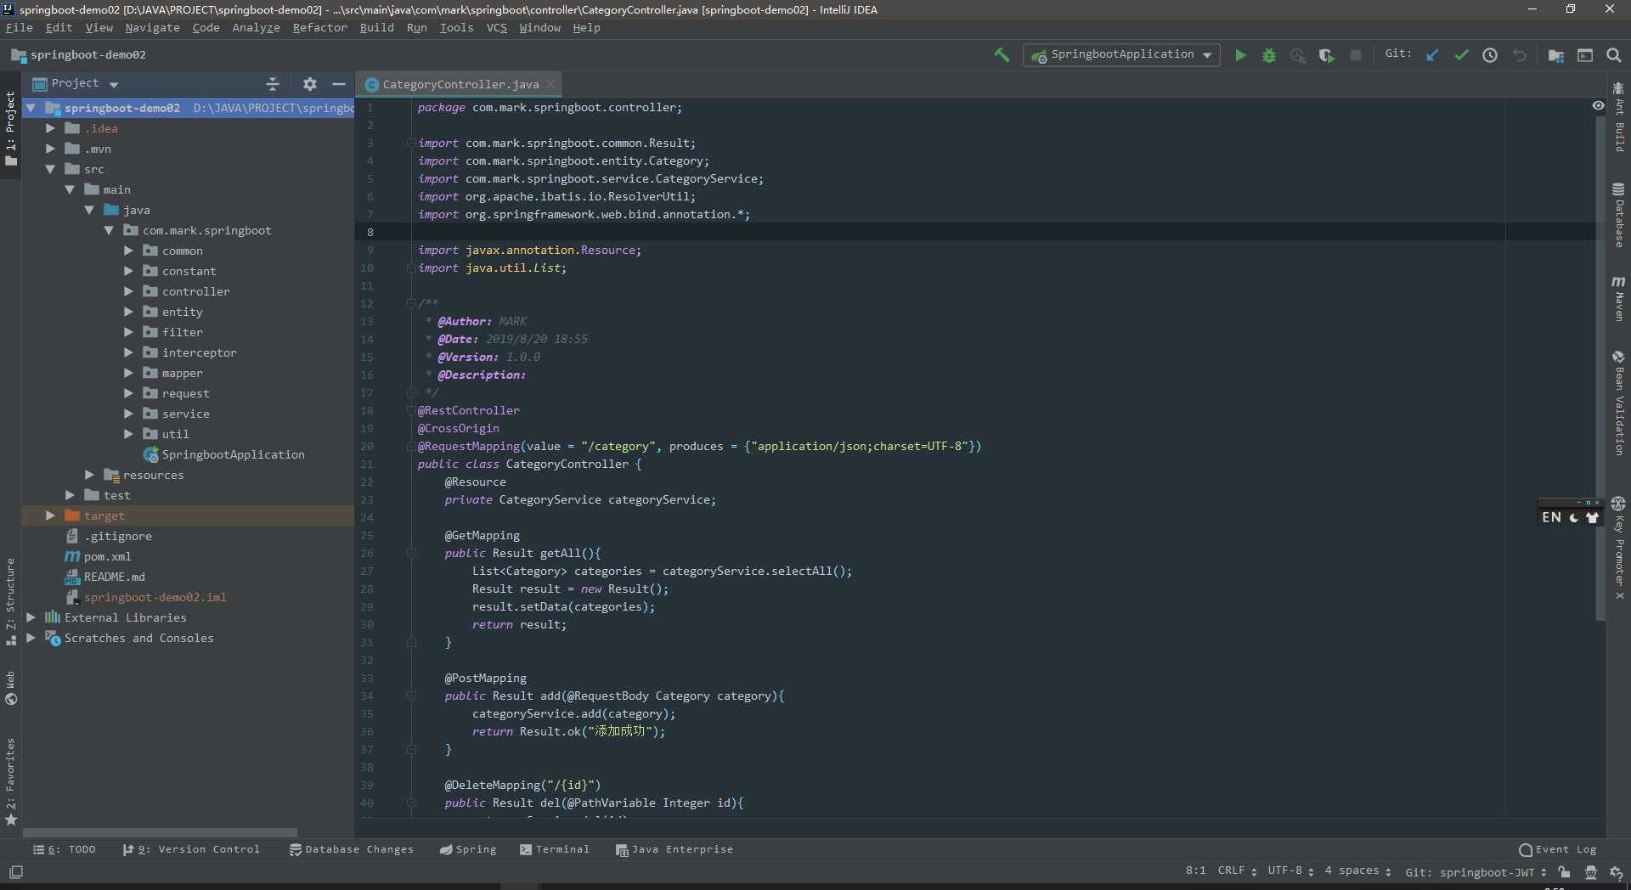Start debugging with the bug icon

(1269, 55)
